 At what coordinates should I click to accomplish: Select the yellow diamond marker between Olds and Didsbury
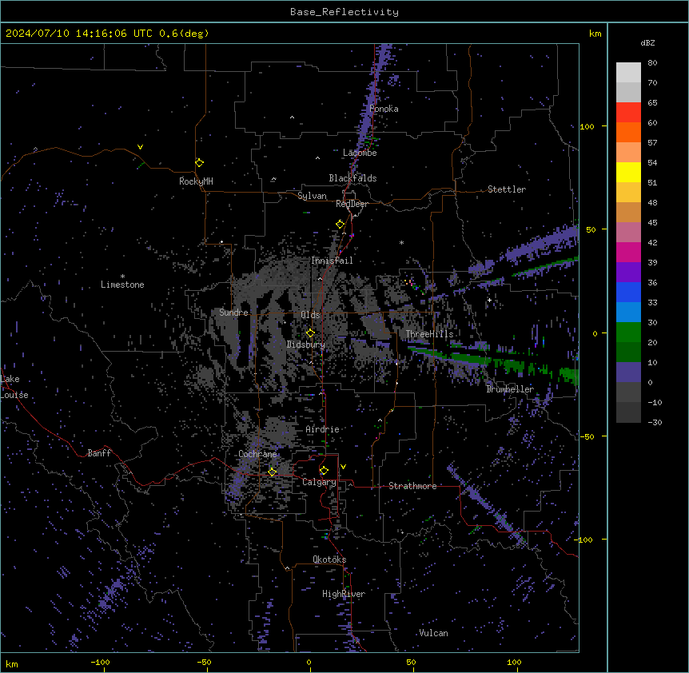point(310,333)
